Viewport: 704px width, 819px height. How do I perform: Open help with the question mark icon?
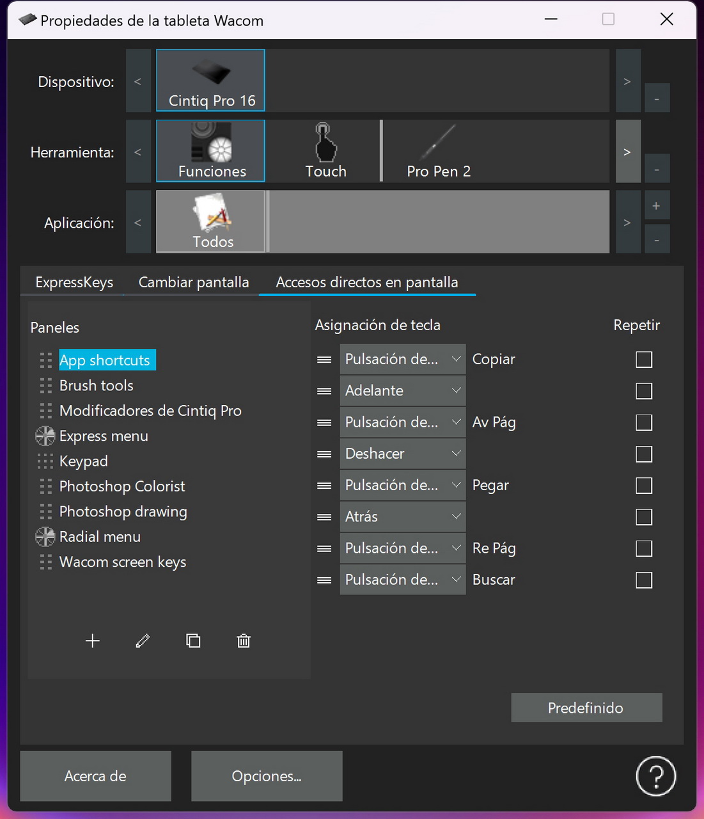pos(655,776)
